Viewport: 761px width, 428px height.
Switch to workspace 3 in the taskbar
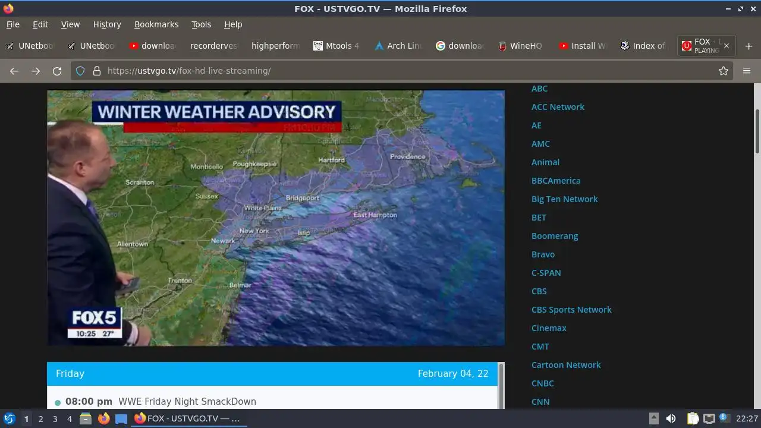tap(55, 419)
